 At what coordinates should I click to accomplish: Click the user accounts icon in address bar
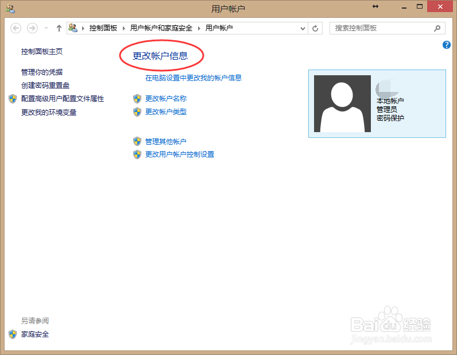tap(73, 28)
